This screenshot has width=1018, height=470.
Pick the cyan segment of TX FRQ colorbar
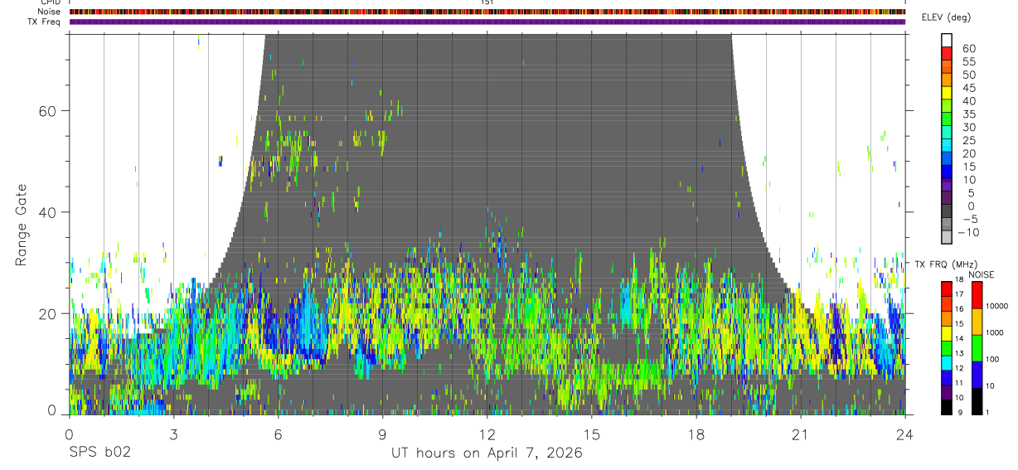(946, 362)
